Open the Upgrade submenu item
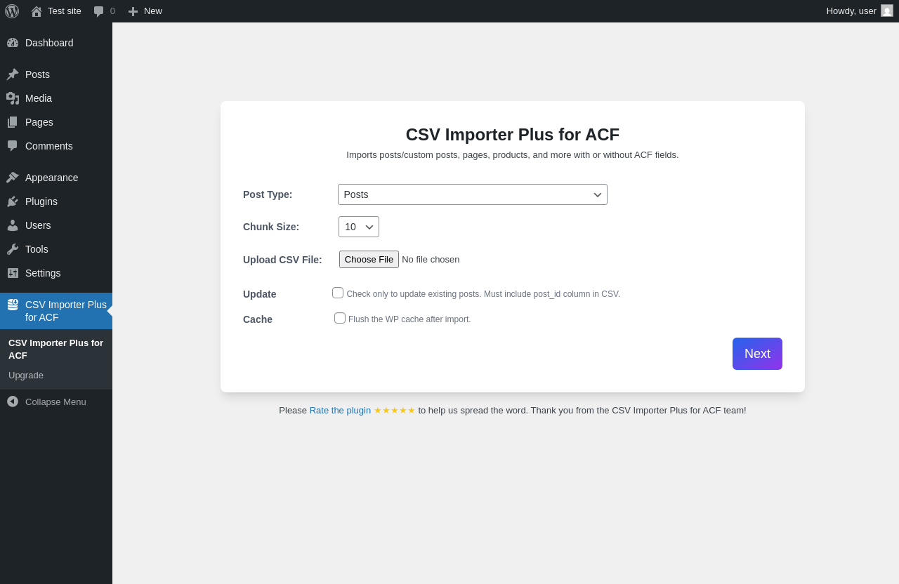 pyautogui.click(x=26, y=375)
